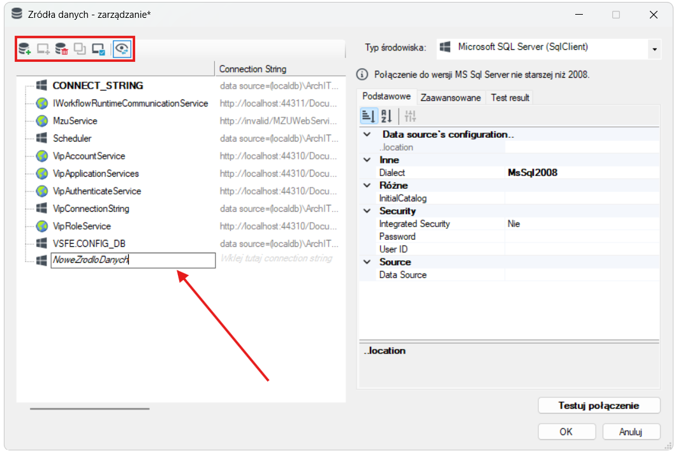
Task: Delete data source with the trash icon
Action: click(x=62, y=48)
